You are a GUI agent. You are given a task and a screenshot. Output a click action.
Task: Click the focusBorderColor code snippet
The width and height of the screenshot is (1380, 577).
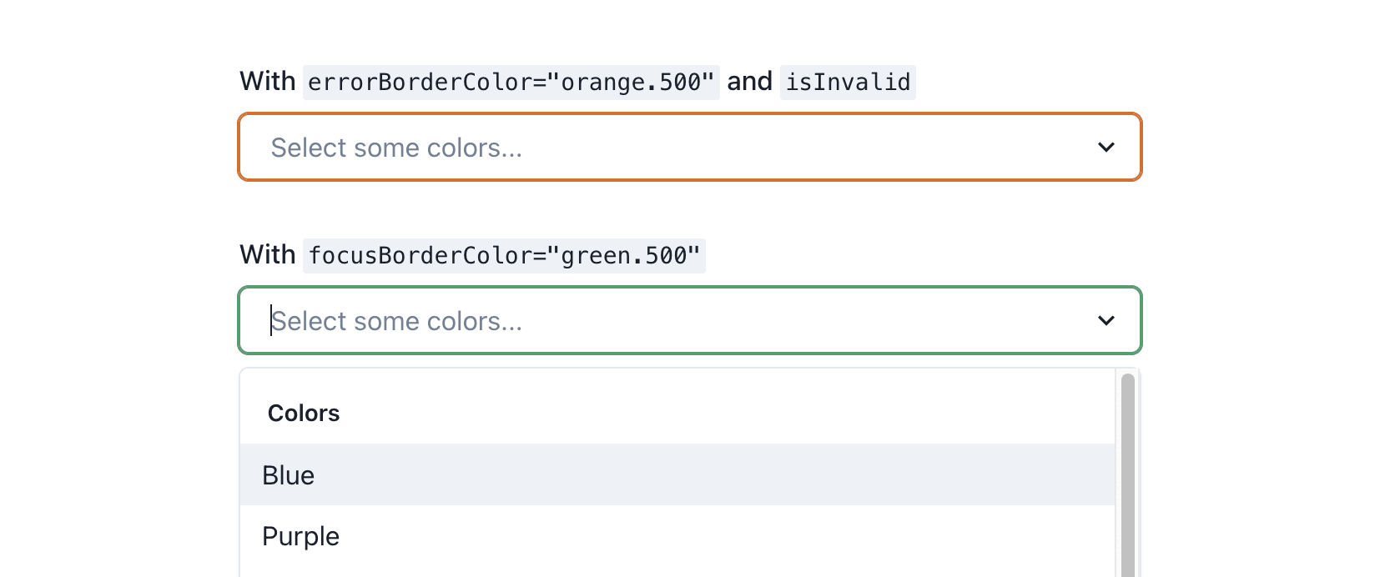click(504, 255)
